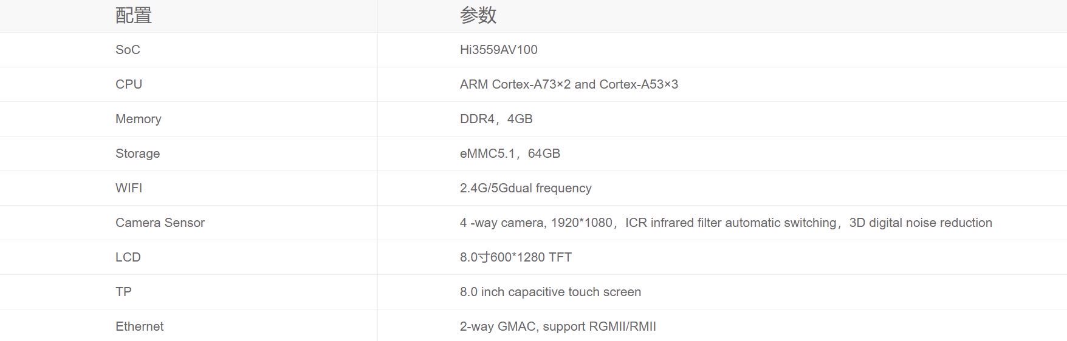Click the Hi3559AV100 value text
The height and width of the screenshot is (341, 1067).
point(498,50)
